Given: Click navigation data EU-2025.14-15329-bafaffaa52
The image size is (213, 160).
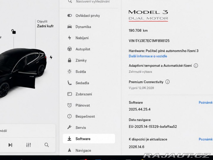Looking at the screenshot, I should pos(153,127).
